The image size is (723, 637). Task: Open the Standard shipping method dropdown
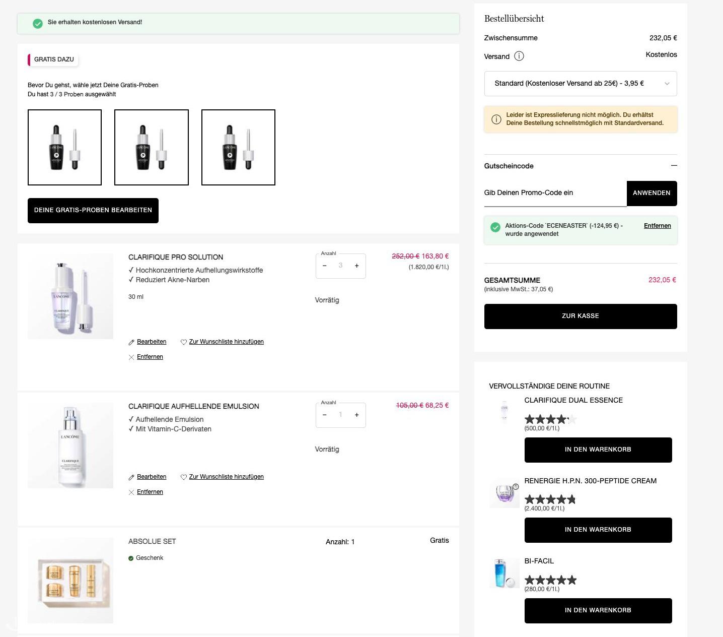(581, 84)
